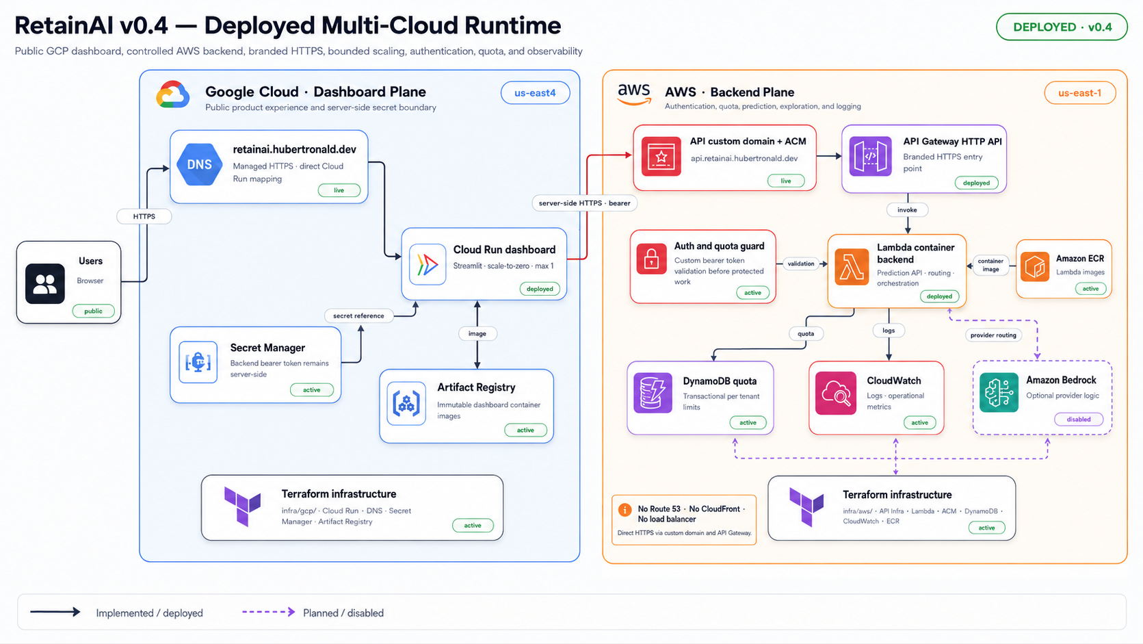Viewport: 1143px width, 644px height.
Task: Click the active badge on Secret Manager
Action: [x=312, y=390]
